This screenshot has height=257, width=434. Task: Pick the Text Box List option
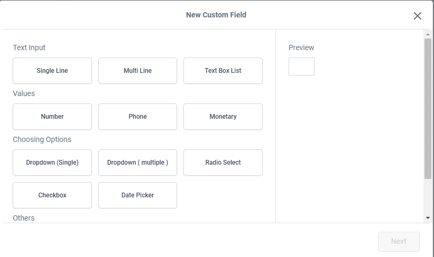pyautogui.click(x=223, y=71)
